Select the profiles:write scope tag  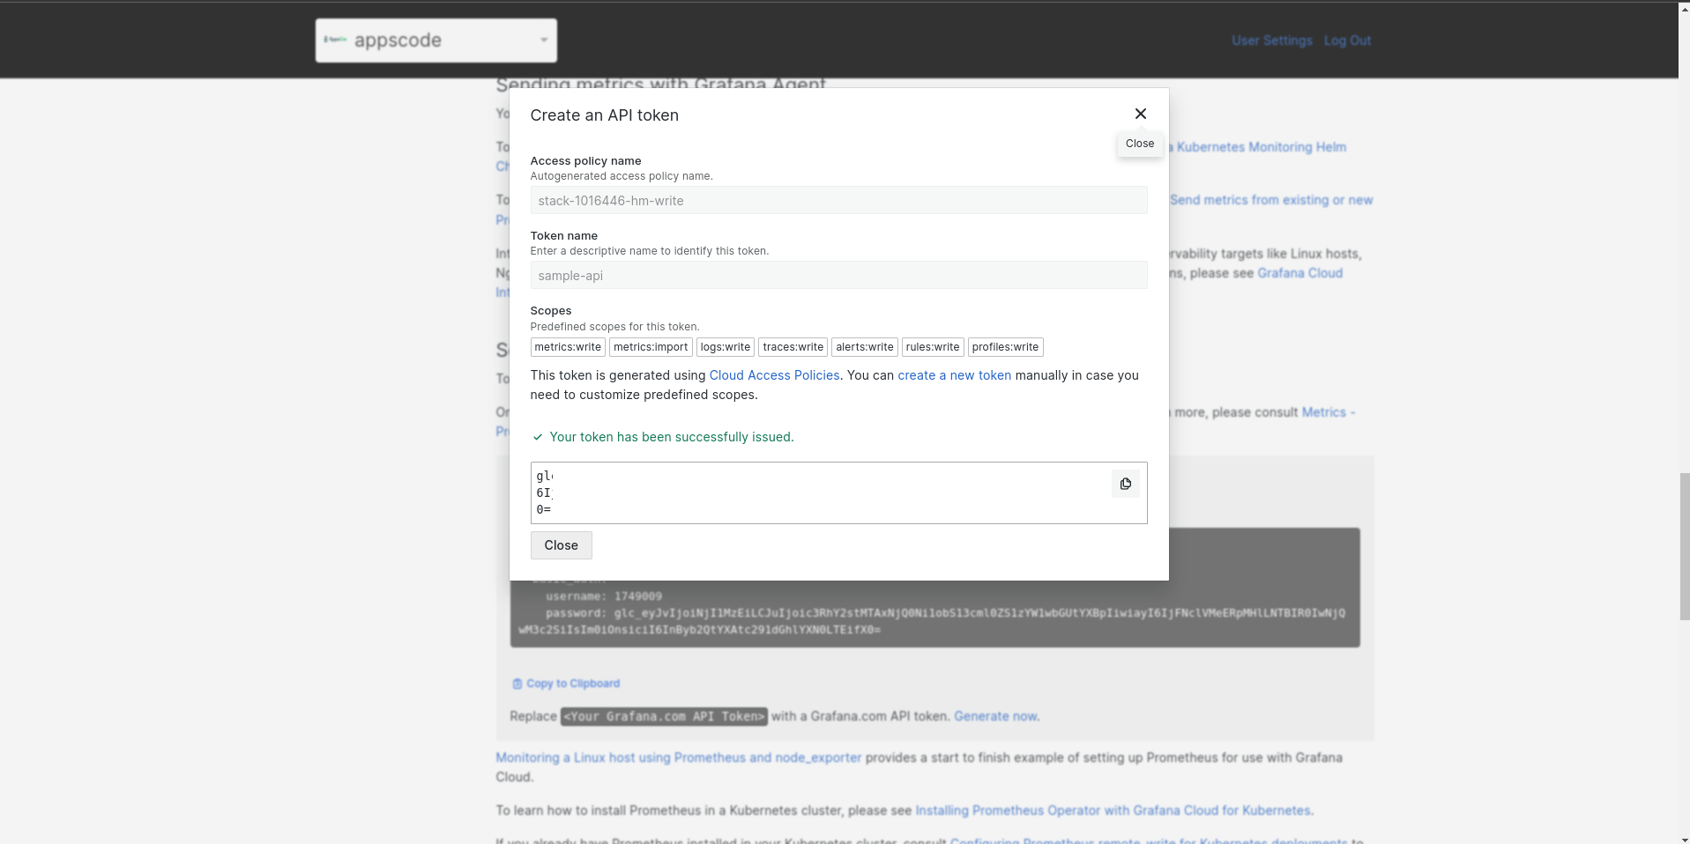pos(1005,347)
